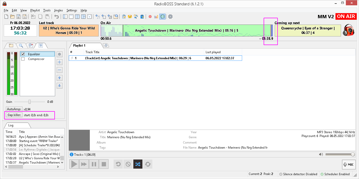Viewport: 359px width, 179px height.
Task: Open the report clipboard toolbar icon
Action: [142, 17]
